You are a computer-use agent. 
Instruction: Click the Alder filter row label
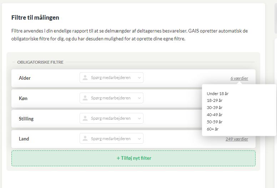click(25, 78)
